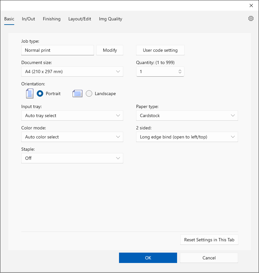Expand the 2 sided binding dropdown
This screenshot has height=273, width=259.
(x=187, y=137)
